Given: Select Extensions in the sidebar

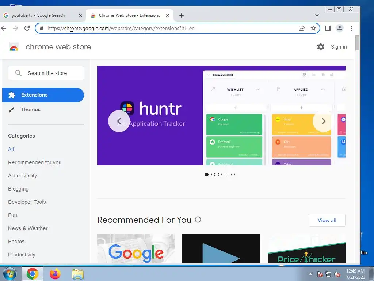Looking at the screenshot, I should coord(43,95).
